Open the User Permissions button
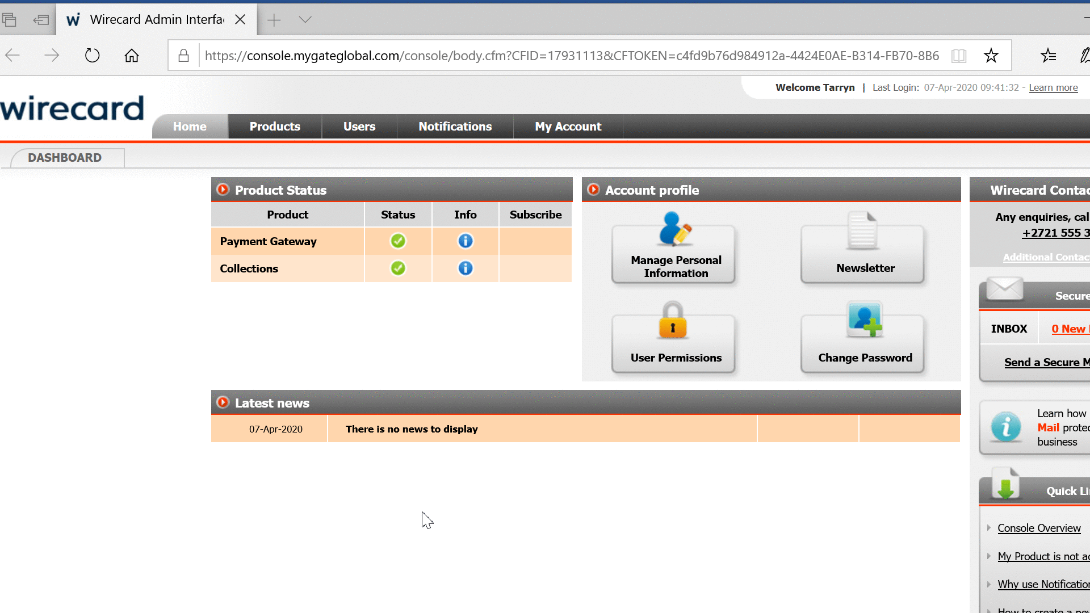The image size is (1090, 613). coord(673,344)
